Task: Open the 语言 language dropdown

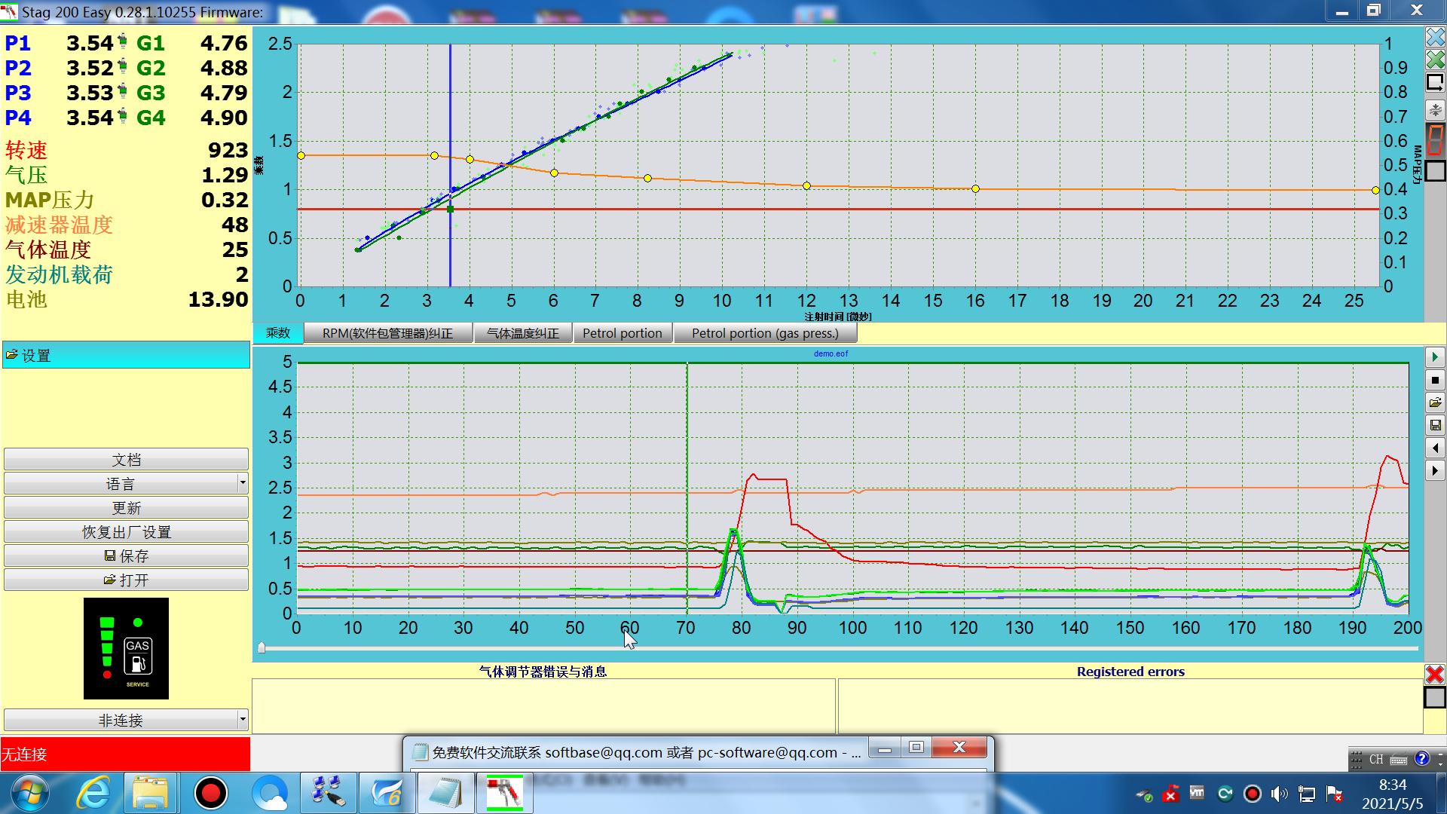Action: click(x=242, y=483)
